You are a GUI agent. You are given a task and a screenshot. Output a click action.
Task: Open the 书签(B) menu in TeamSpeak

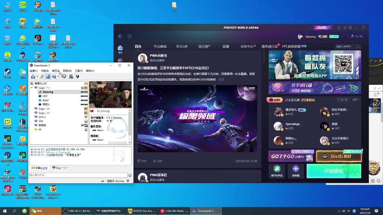[45, 71]
